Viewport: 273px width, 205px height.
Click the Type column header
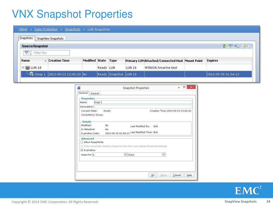point(117,61)
